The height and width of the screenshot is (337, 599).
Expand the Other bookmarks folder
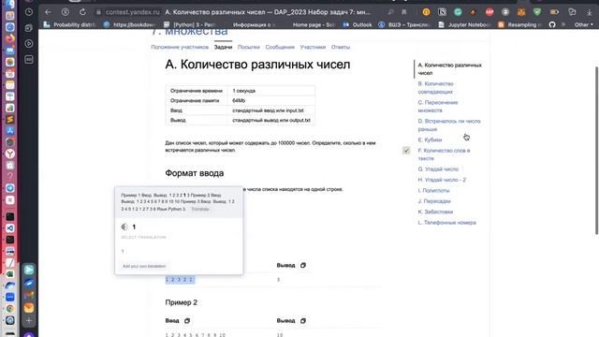pyautogui.click(x=584, y=24)
